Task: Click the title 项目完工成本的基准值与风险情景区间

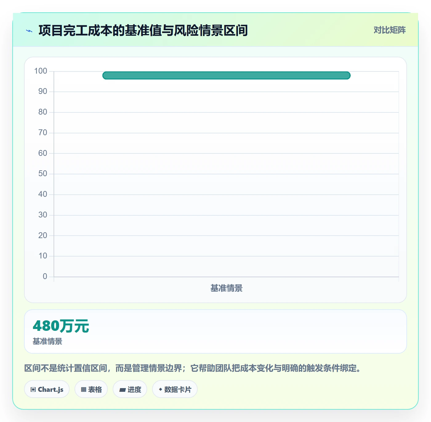Action: coord(143,30)
